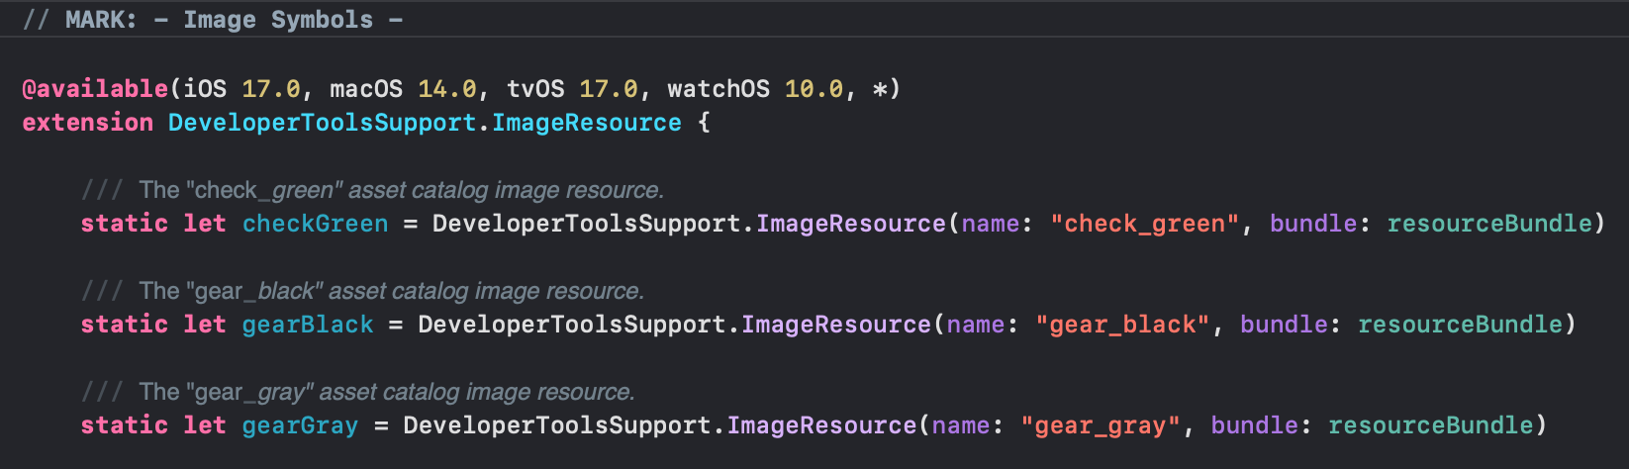This screenshot has height=469, width=1629.
Task: Click the 'gearGray' constant name
Action: (301, 425)
